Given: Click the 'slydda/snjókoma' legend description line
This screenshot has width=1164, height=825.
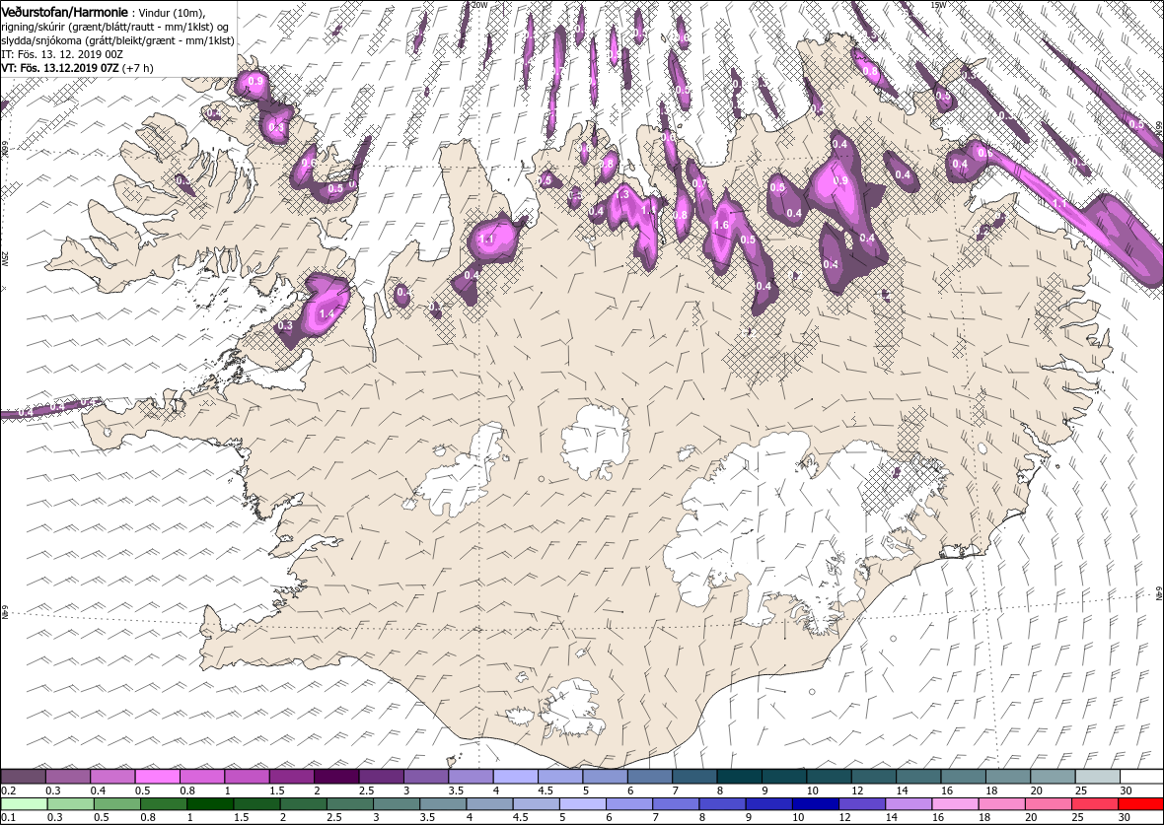Looking at the screenshot, I should pyautogui.click(x=117, y=40).
